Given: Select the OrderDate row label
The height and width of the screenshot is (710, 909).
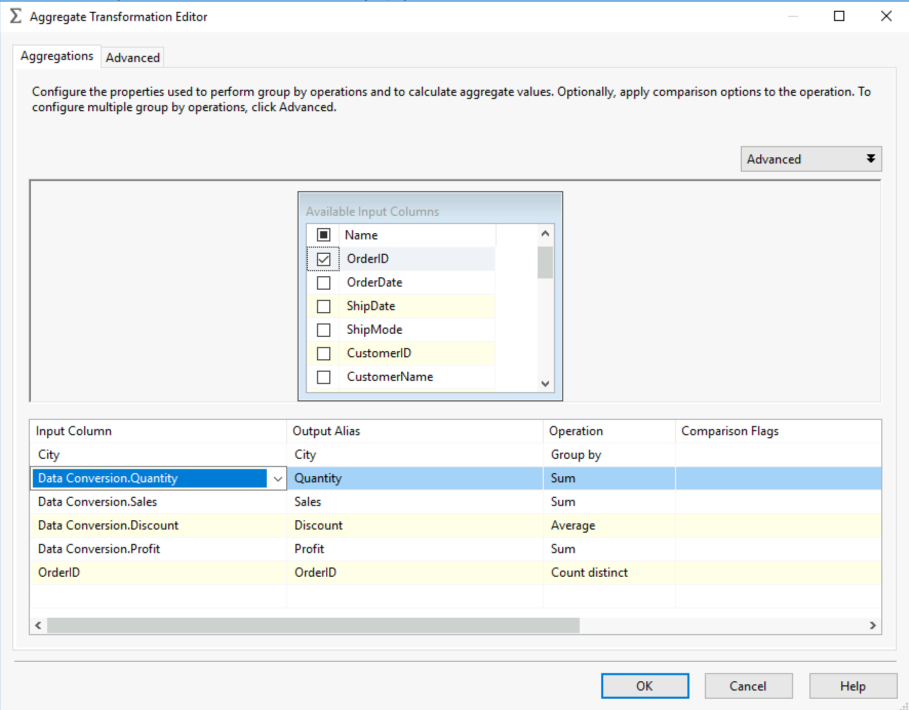Looking at the screenshot, I should (x=374, y=282).
